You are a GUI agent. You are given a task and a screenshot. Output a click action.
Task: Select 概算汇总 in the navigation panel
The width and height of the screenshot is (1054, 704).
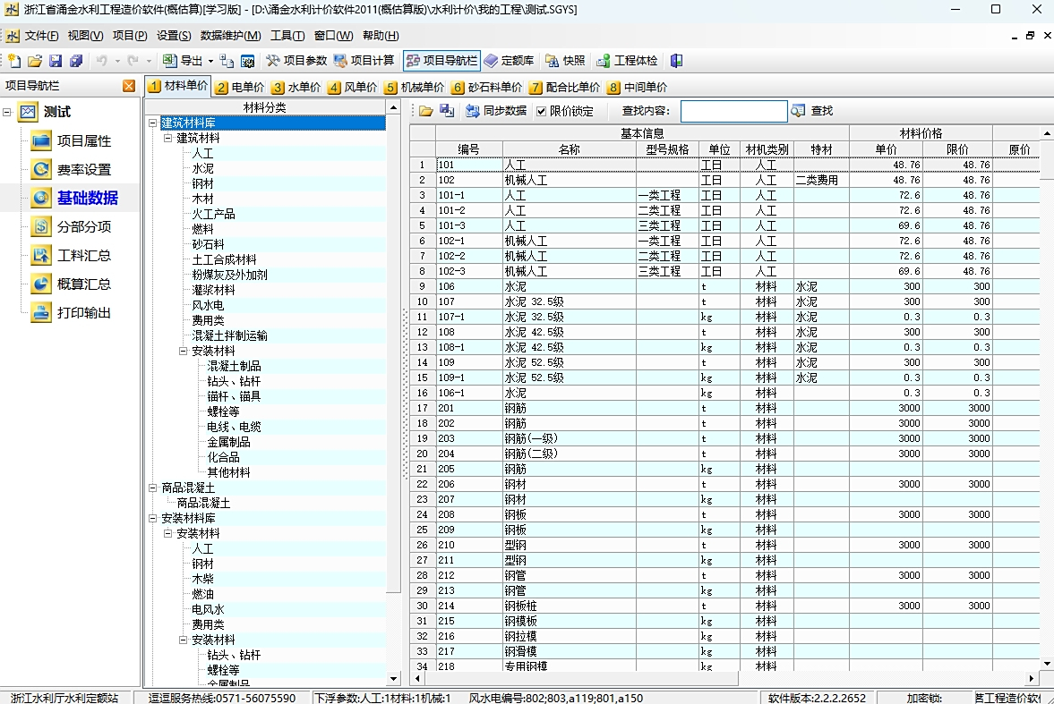tap(84, 284)
